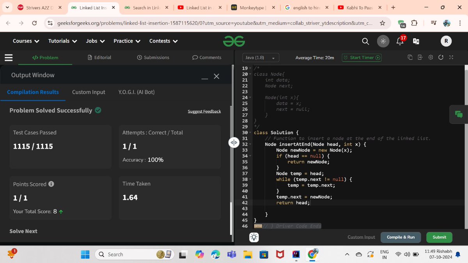Image resolution: width=468 pixels, height=263 pixels.
Task: Click the Compile & Run button
Action: pos(401,237)
